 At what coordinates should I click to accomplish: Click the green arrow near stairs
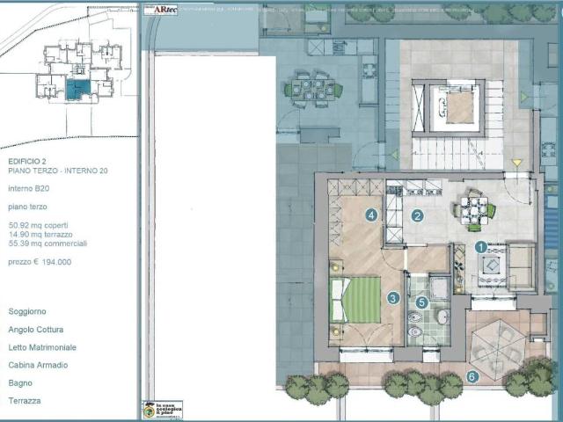[x=395, y=156]
